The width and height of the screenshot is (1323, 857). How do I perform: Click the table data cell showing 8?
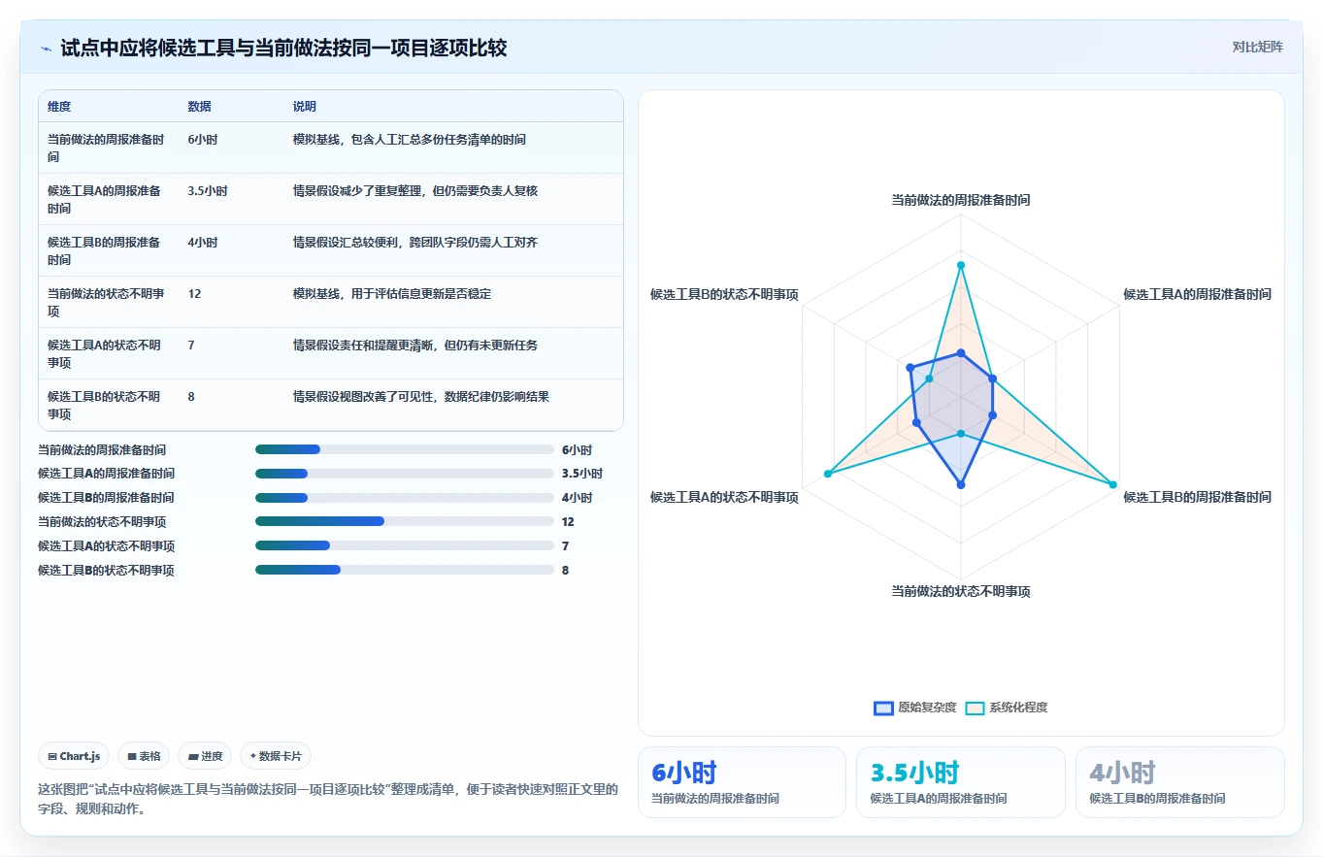[x=192, y=397]
